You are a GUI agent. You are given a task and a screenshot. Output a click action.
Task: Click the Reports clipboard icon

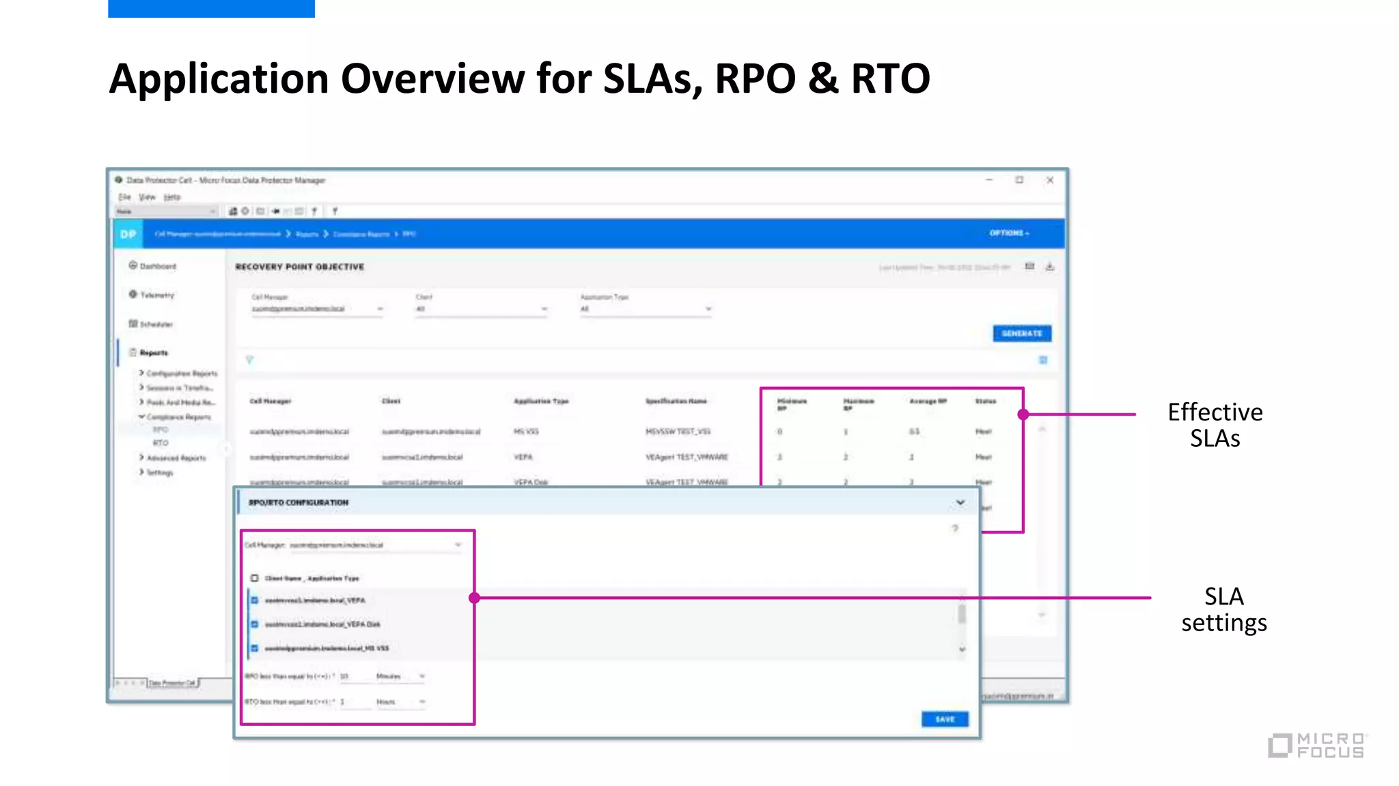coord(133,352)
